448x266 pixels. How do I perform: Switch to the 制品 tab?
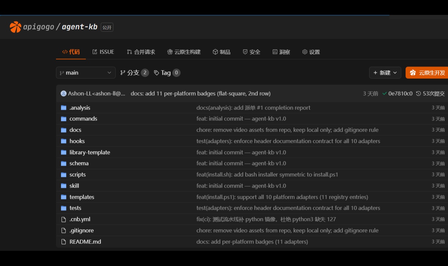click(221, 52)
